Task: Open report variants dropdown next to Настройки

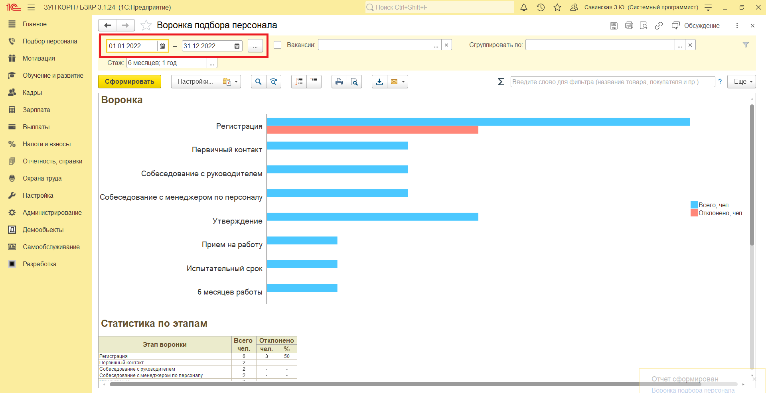Action: (x=230, y=82)
